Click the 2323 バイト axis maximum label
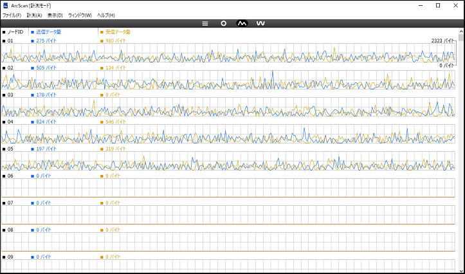Screen dimensions: 465x274 pos(442,41)
